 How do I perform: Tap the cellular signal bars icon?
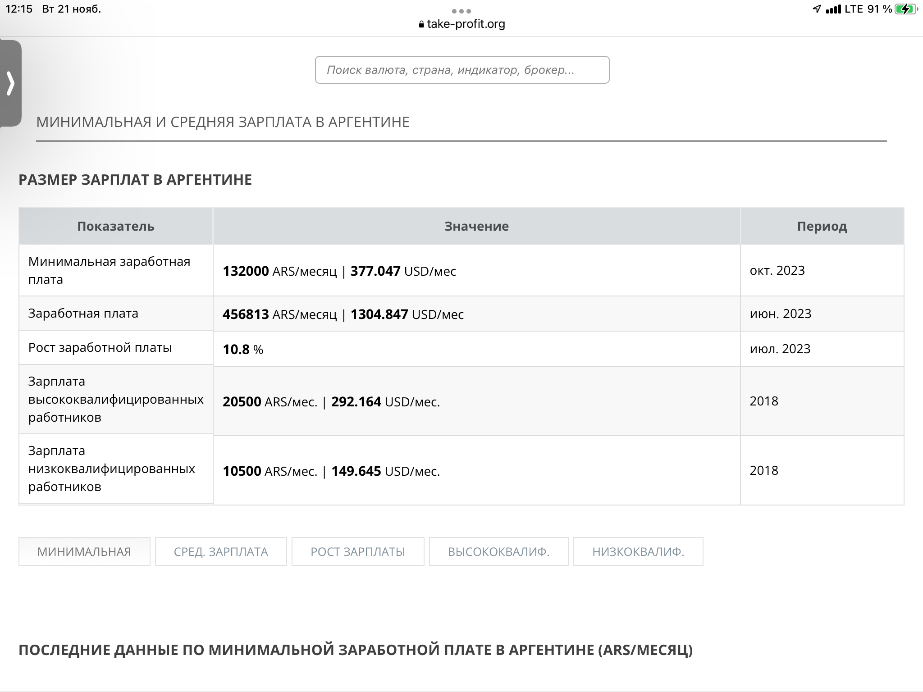pos(833,9)
